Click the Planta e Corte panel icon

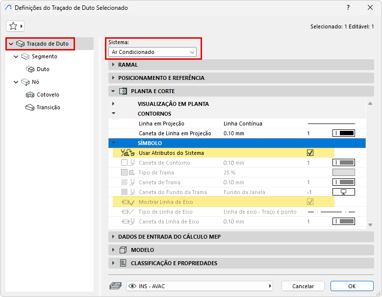coord(123,91)
